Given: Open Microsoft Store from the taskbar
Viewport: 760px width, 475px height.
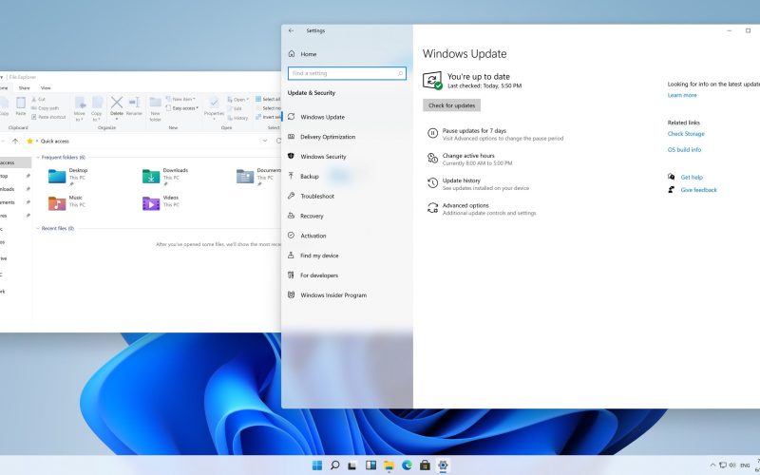Looking at the screenshot, I should (x=425, y=465).
